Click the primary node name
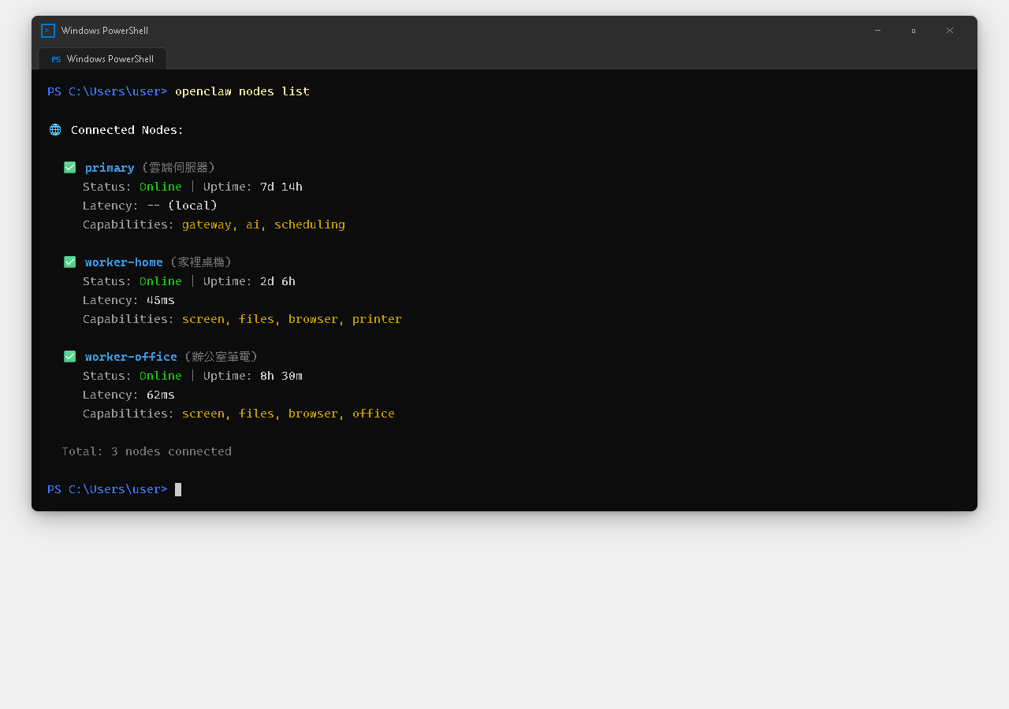1009x709 pixels. click(x=110, y=168)
